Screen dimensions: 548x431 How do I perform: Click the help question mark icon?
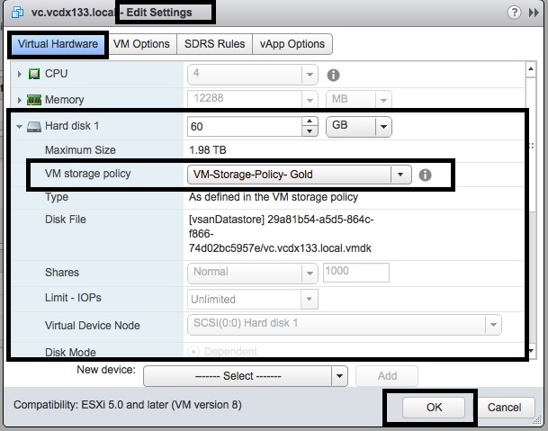[513, 13]
